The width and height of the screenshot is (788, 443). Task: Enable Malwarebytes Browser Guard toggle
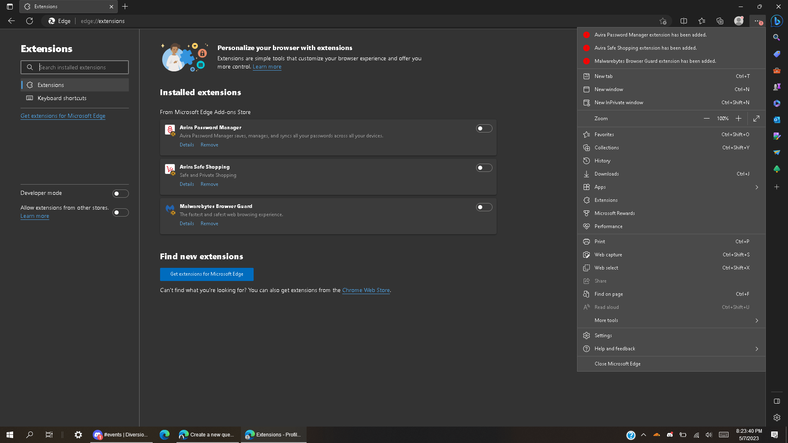pyautogui.click(x=484, y=207)
